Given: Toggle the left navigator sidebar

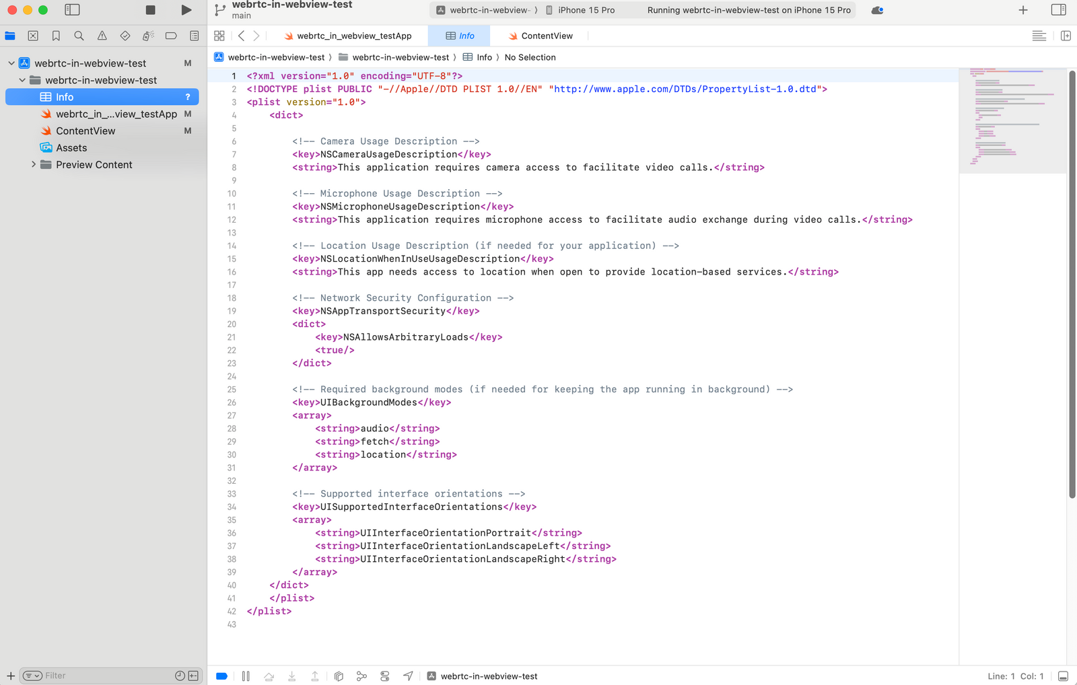Looking at the screenshot, I should (x=72, y=10).
